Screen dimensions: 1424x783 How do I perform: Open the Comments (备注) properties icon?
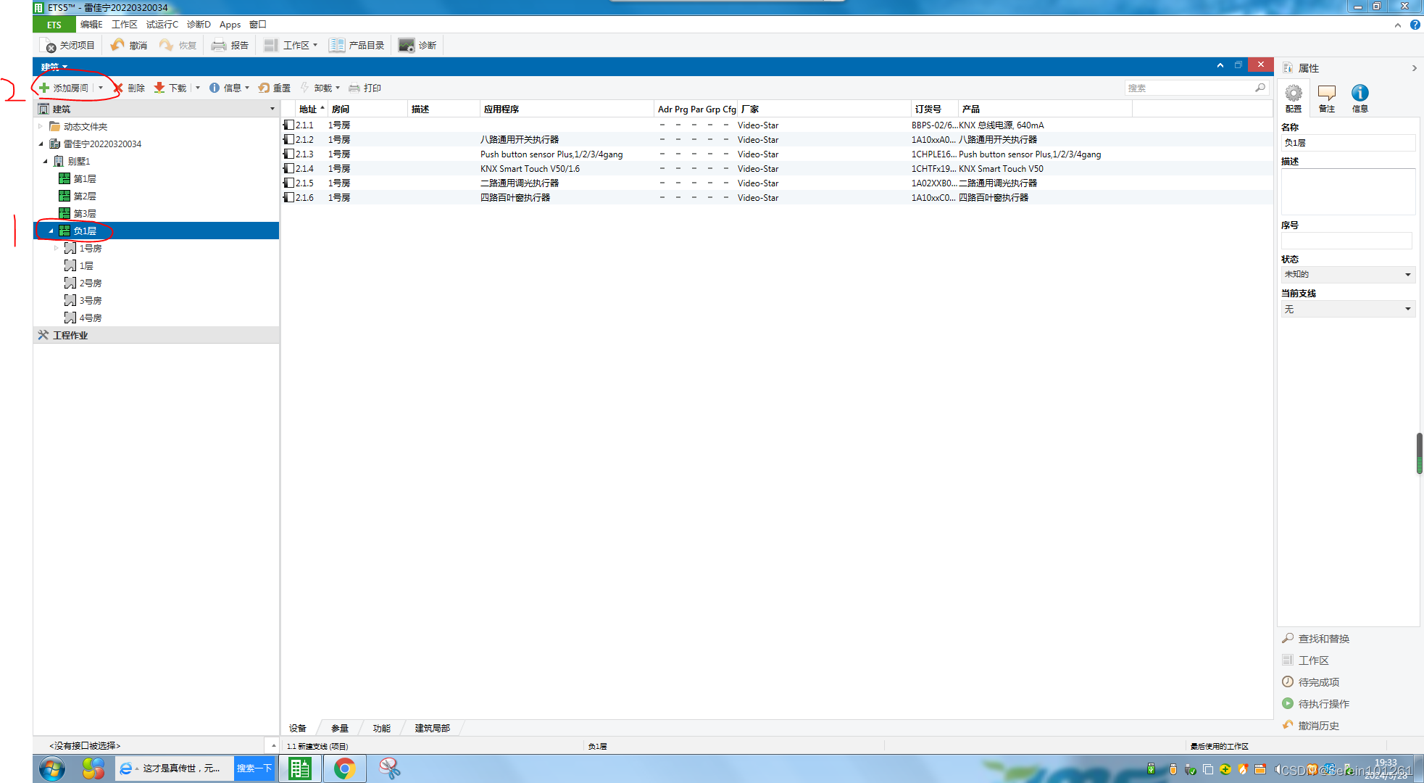pyautogui.click(x=1326, y=94)
